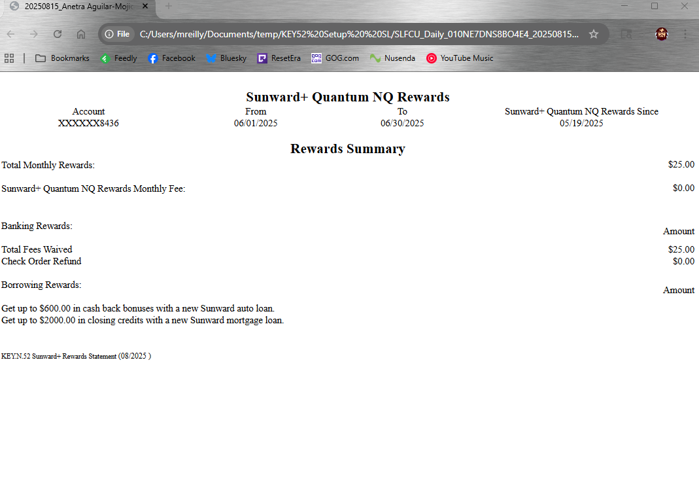The width and height of the screenshot is (699, 498).
Task: Open the Facebook bookmark
Action: tap(171, 58)
